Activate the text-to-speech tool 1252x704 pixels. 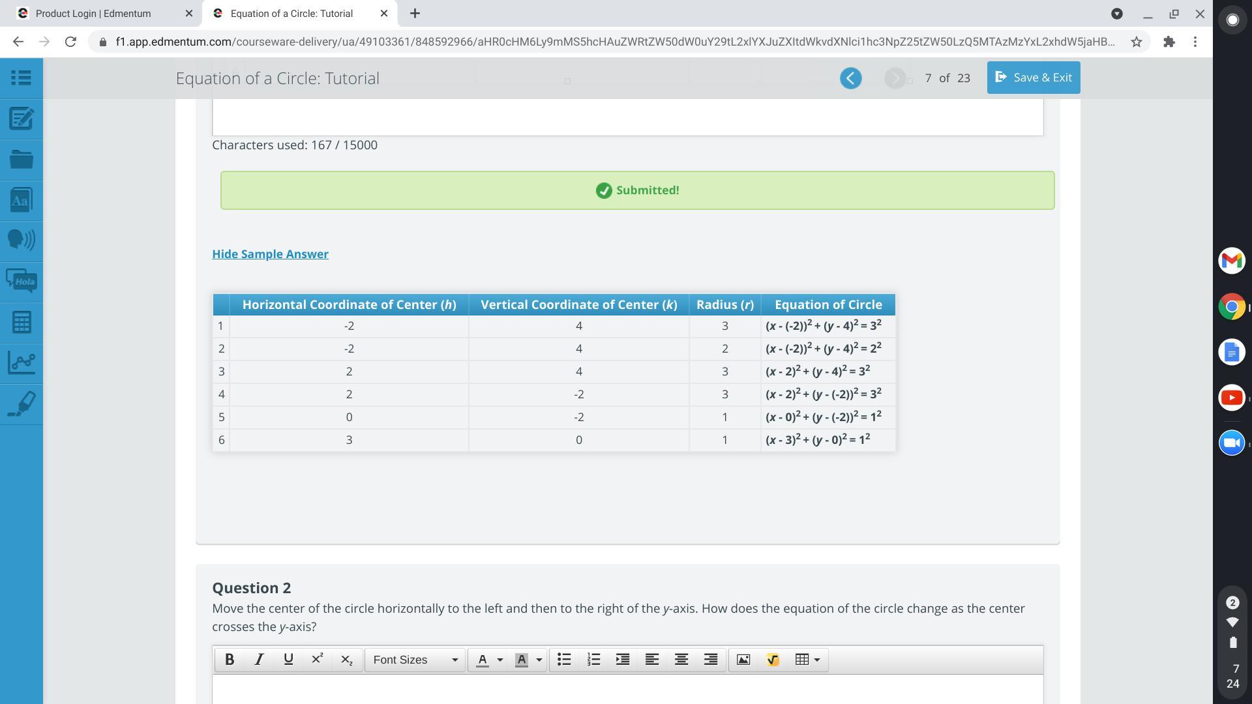pos(21,241)
